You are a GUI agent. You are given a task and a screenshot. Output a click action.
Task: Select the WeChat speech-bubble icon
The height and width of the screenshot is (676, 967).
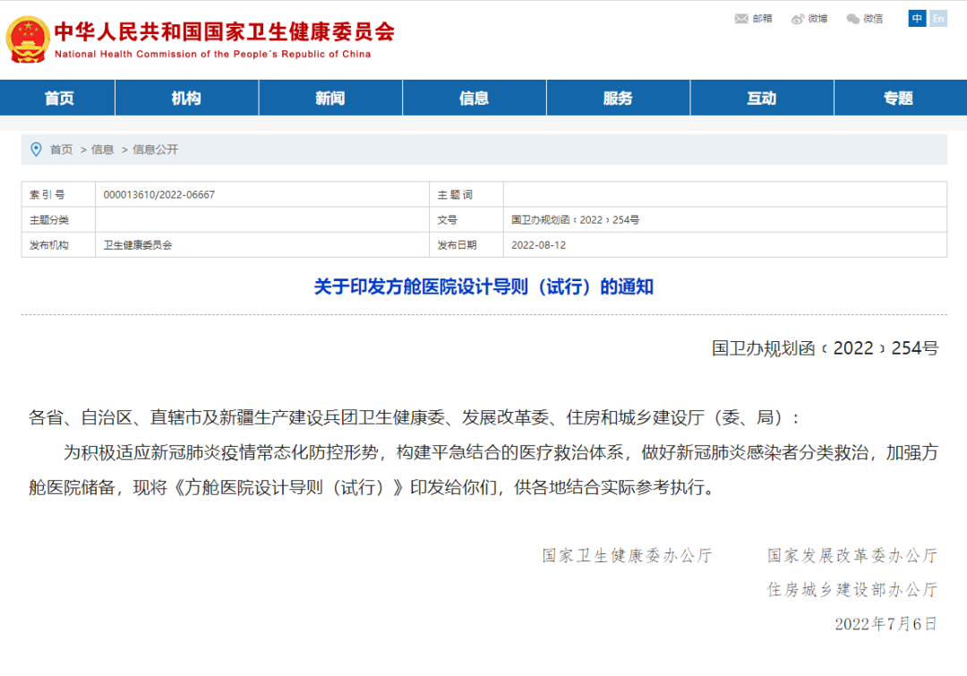[851, 18]
